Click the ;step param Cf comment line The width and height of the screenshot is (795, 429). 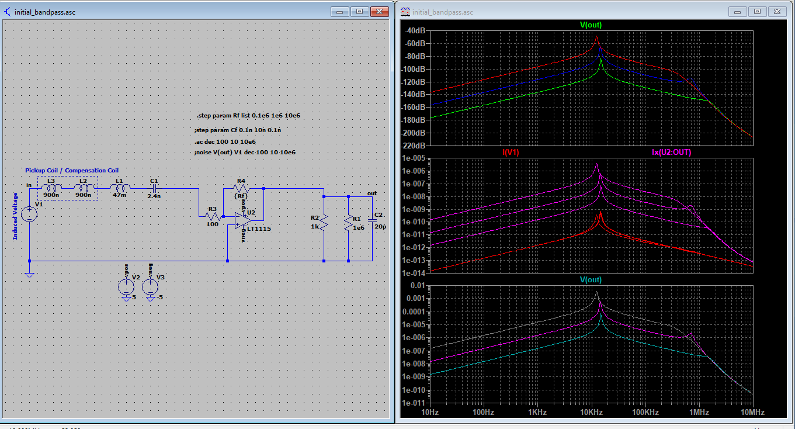[x=237, y=130]
